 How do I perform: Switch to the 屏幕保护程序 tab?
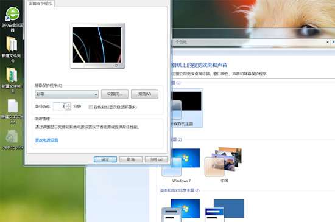(x=40, y=4)
